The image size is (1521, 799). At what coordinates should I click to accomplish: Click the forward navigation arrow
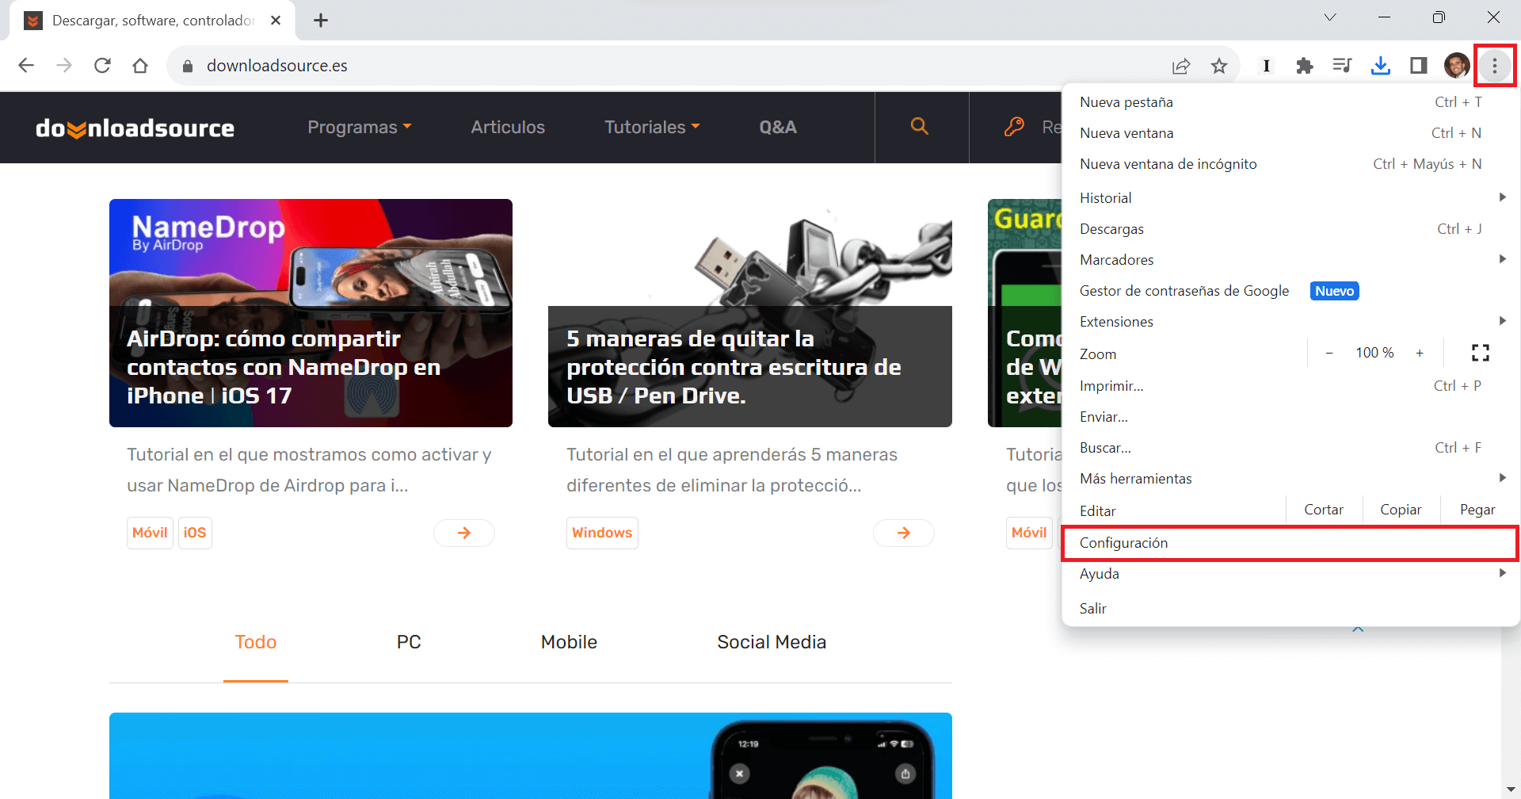[x=64, y=66]
